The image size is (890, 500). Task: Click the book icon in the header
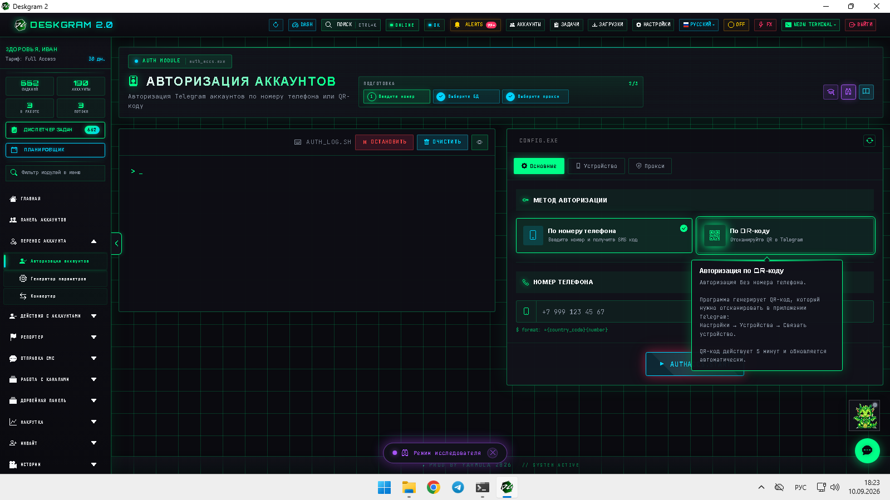tap(866, 92)
